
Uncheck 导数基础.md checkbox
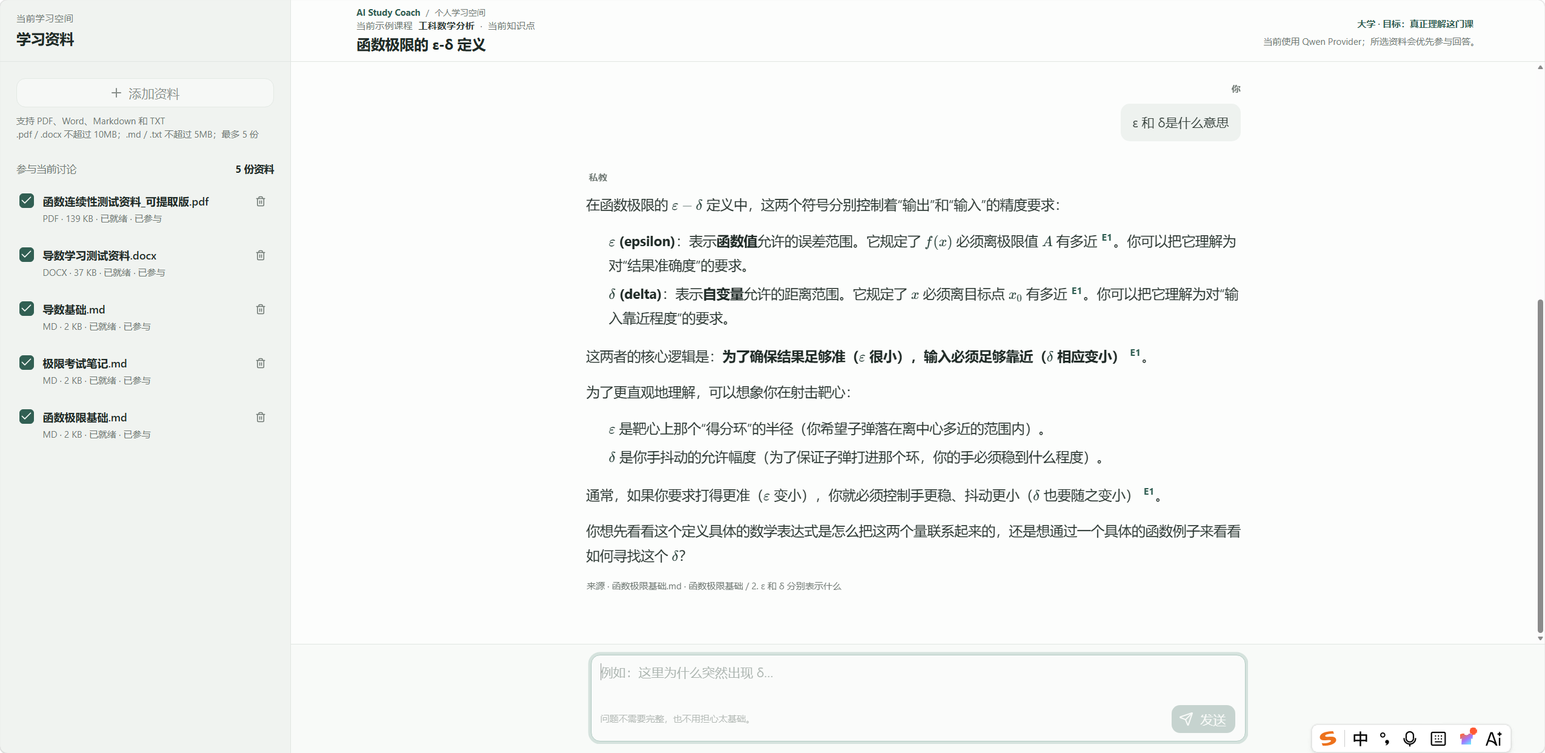tap(27, 309)
